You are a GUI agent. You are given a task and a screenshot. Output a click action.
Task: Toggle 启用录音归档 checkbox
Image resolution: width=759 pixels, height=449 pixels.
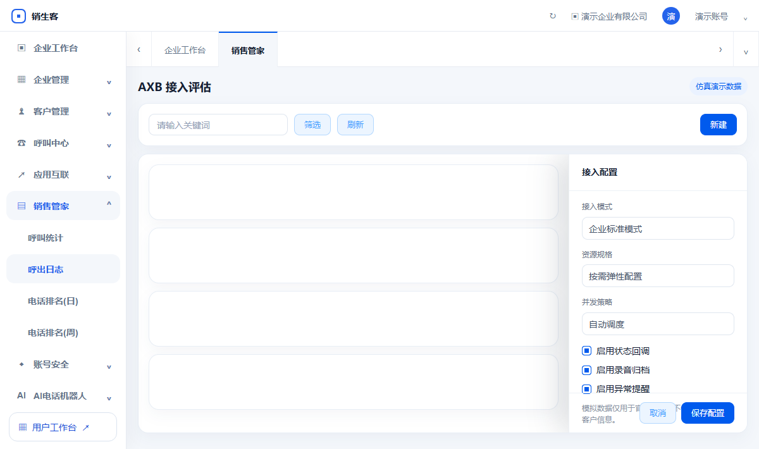click(x=586, y=369)
